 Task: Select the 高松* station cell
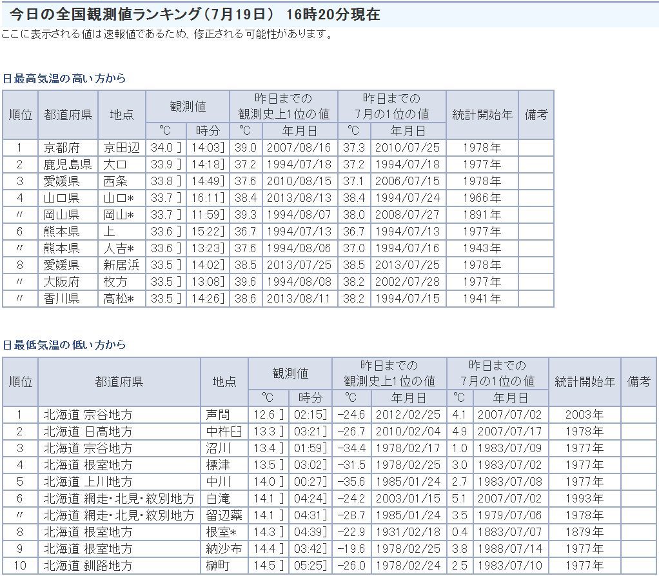pos(119,299)
